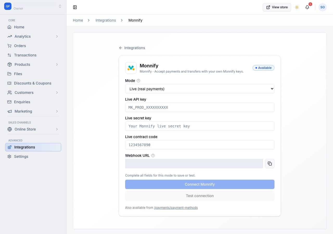Viewport: 333px width, 234px height.
Task: Click the View store button
Action: click(277, 7)
